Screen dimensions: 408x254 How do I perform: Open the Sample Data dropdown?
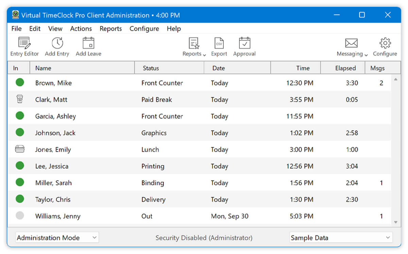pos(340,237)
